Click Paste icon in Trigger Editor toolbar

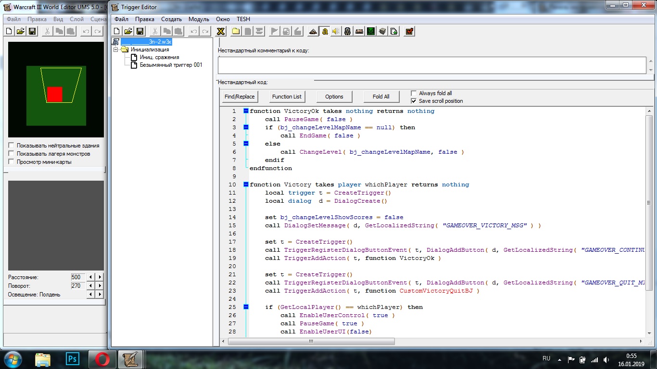click(178, 31)
